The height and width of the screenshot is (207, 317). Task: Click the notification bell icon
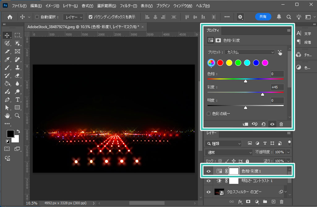(279, 17)
